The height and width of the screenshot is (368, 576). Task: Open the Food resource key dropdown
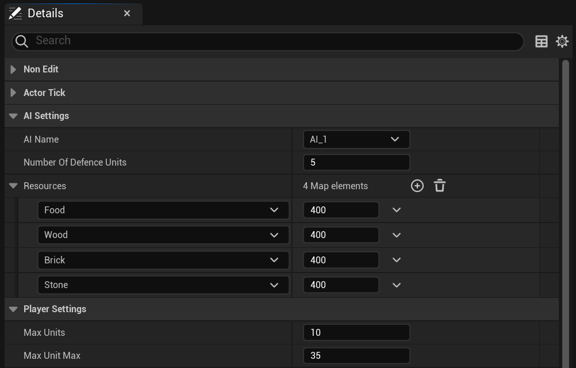click(163, 210)
